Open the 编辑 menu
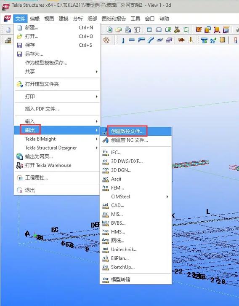The width and height of the screenshot is (239, 306). coord(35,19)
